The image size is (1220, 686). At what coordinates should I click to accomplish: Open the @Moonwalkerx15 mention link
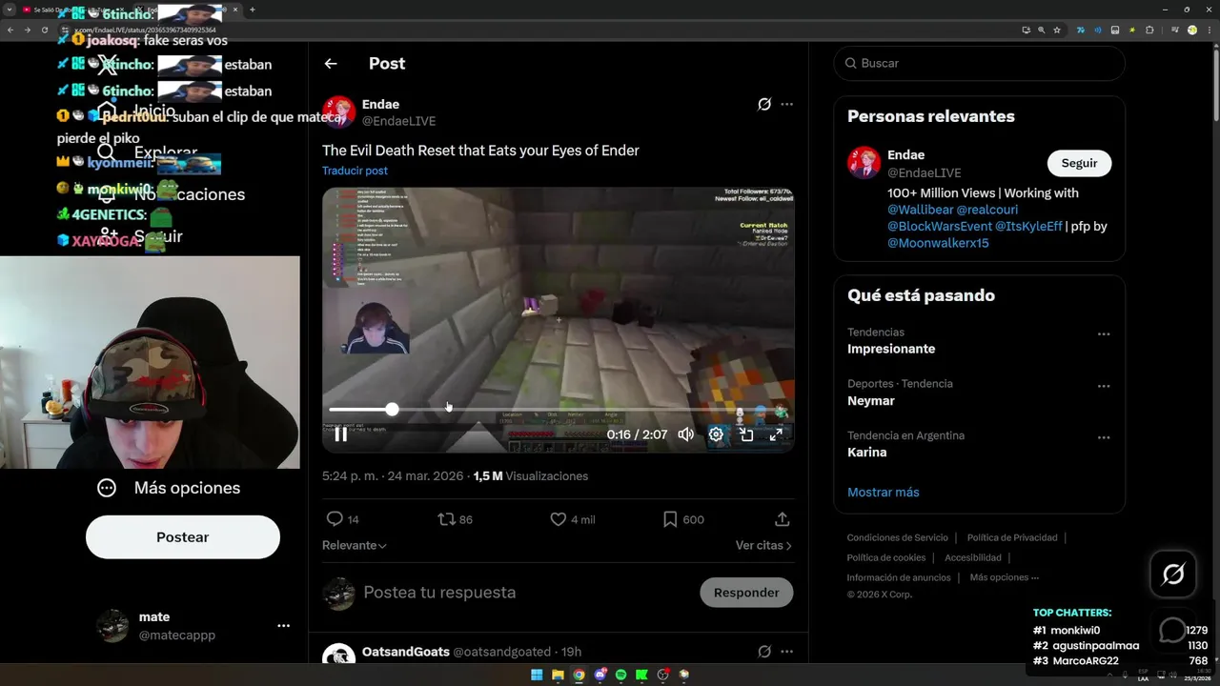point(938,243)
